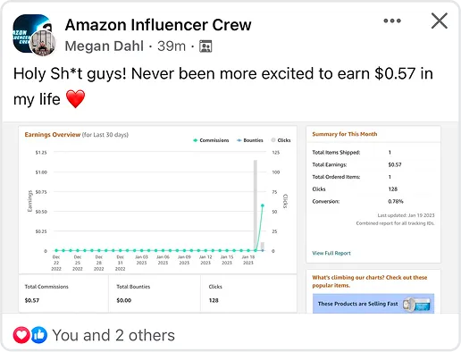Screen dimensions: 461x352
Task: Select the peak commission data point on chart
Action: coord(263,205)
